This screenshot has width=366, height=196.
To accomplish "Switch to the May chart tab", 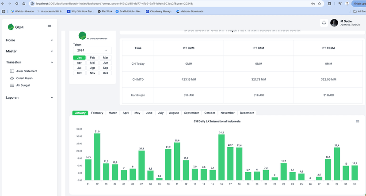I will [x=137, y=113].
